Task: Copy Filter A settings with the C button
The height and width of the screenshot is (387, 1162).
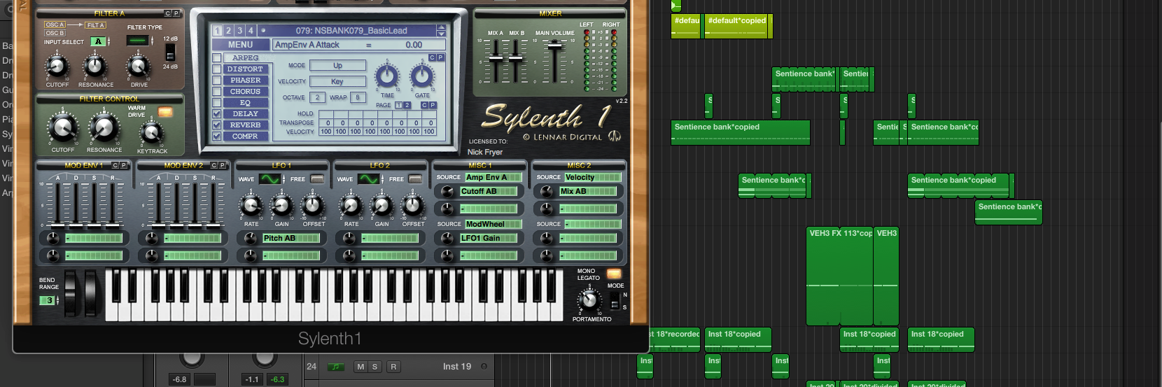Action: 168,13
